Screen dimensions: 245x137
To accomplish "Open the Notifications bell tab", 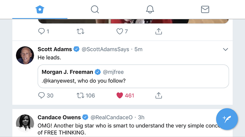I will click(x=150, y=9).
